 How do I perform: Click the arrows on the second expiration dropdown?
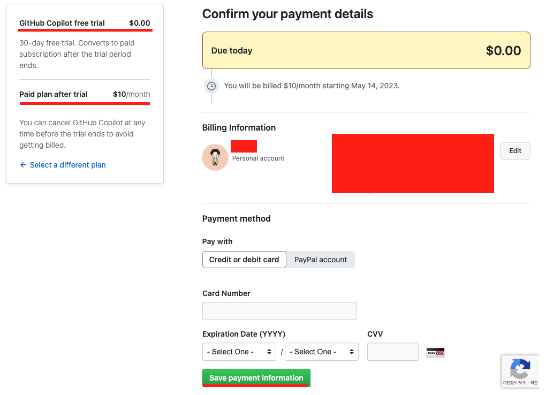pos(352,352)
